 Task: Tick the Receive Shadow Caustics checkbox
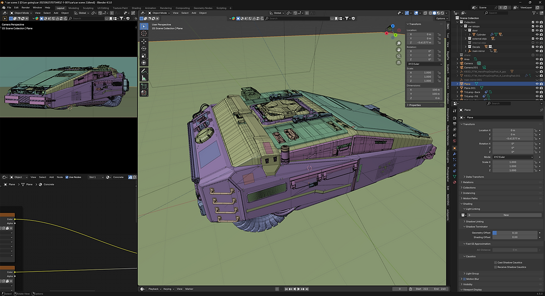pos(496,267)
